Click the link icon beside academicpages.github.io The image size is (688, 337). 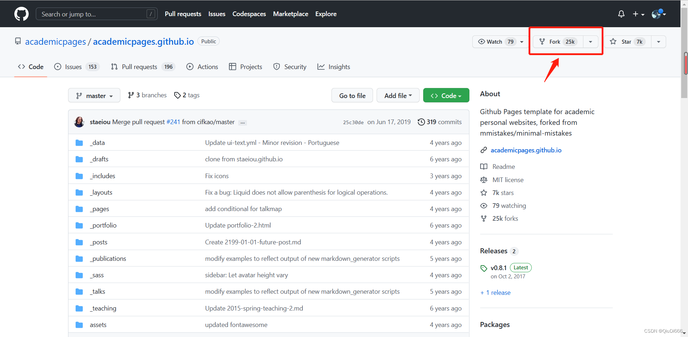pyautogui.click(x=484, y=150)
